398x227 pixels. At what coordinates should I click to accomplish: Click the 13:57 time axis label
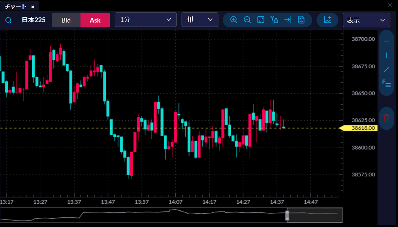142,202
